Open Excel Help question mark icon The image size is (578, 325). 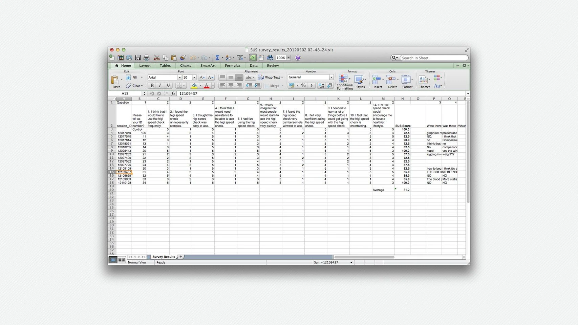tap(298, 58)
